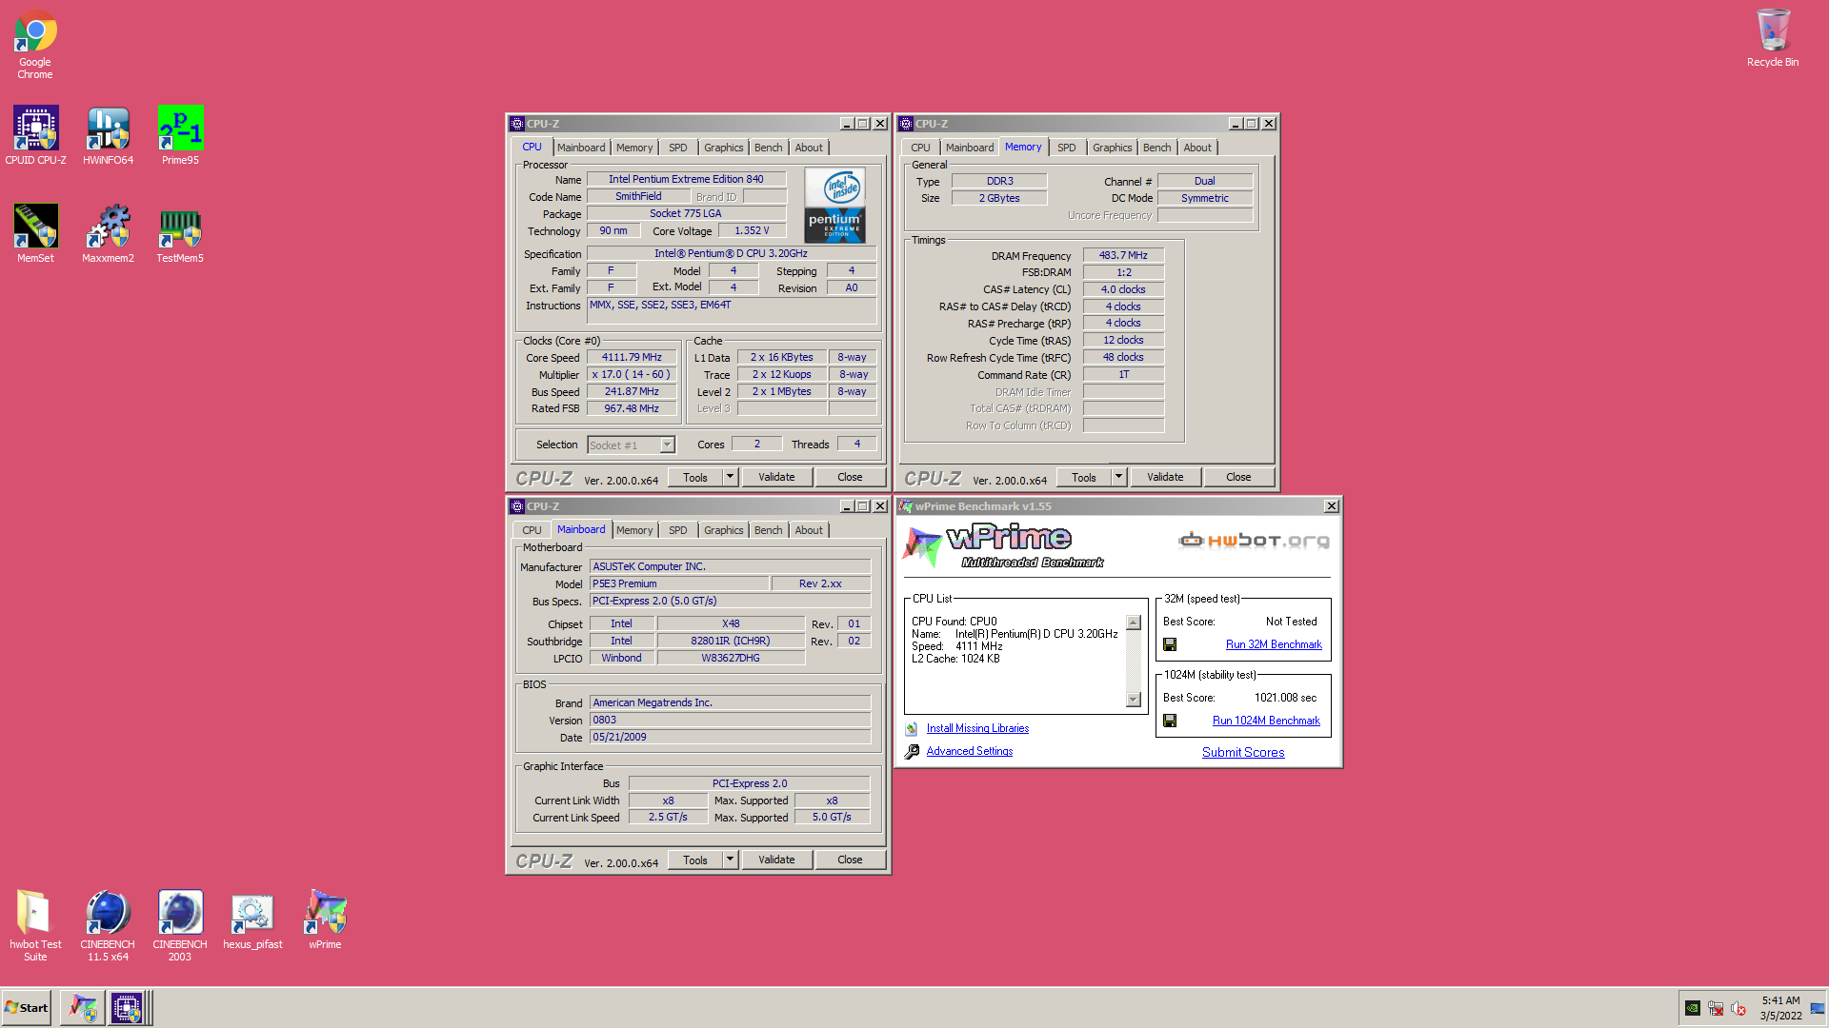Open About tab in Memory CPU-Z window

coord(1197,148)
